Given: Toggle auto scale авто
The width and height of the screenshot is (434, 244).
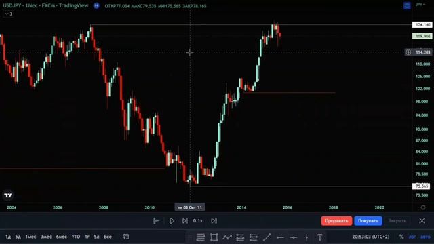Looking at the screenshot, I should point(425,237).
